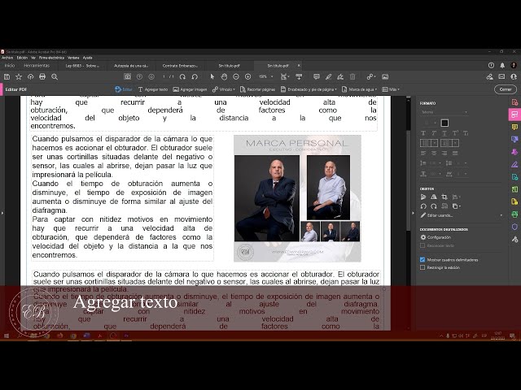Open the Archivo menu

[7, 58]
